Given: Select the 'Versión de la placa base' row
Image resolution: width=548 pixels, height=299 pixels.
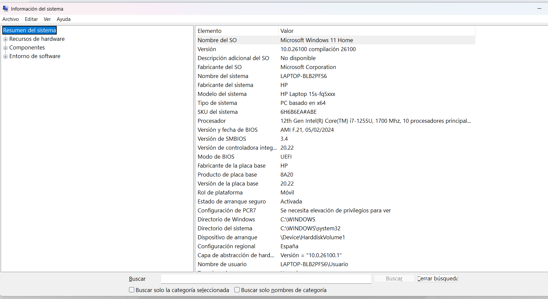Looking at the screenshot, I should tap(336, 184).
